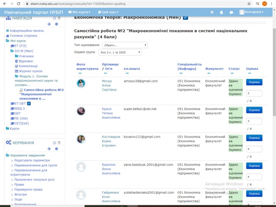Open the Тип оцінювання dropdown
Viewport: 276px width, 207px height.
122,45
